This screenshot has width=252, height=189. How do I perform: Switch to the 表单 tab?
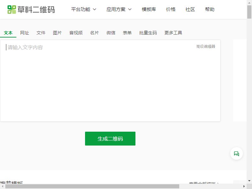[127, 33]
